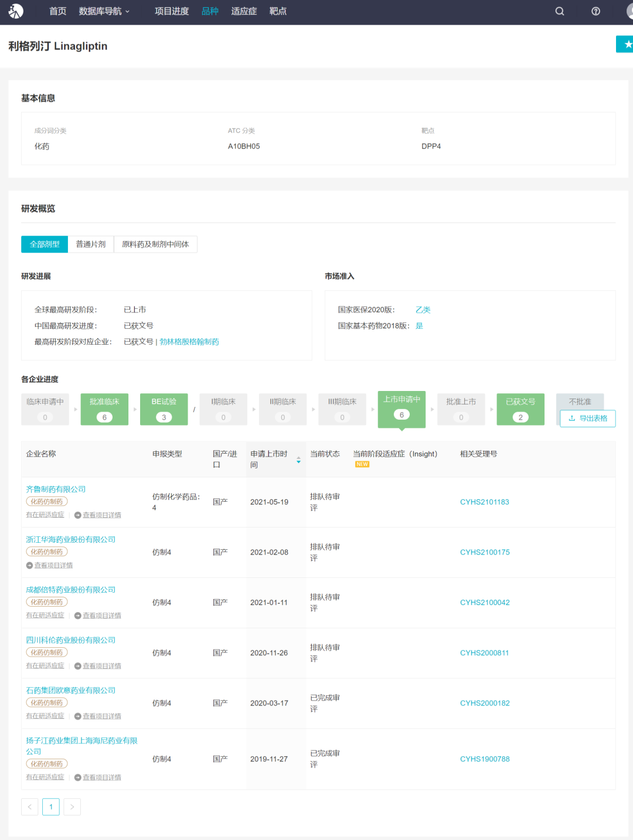Click page number 1 in pagination
633x840 pixels.
click(x=51, y=807)
